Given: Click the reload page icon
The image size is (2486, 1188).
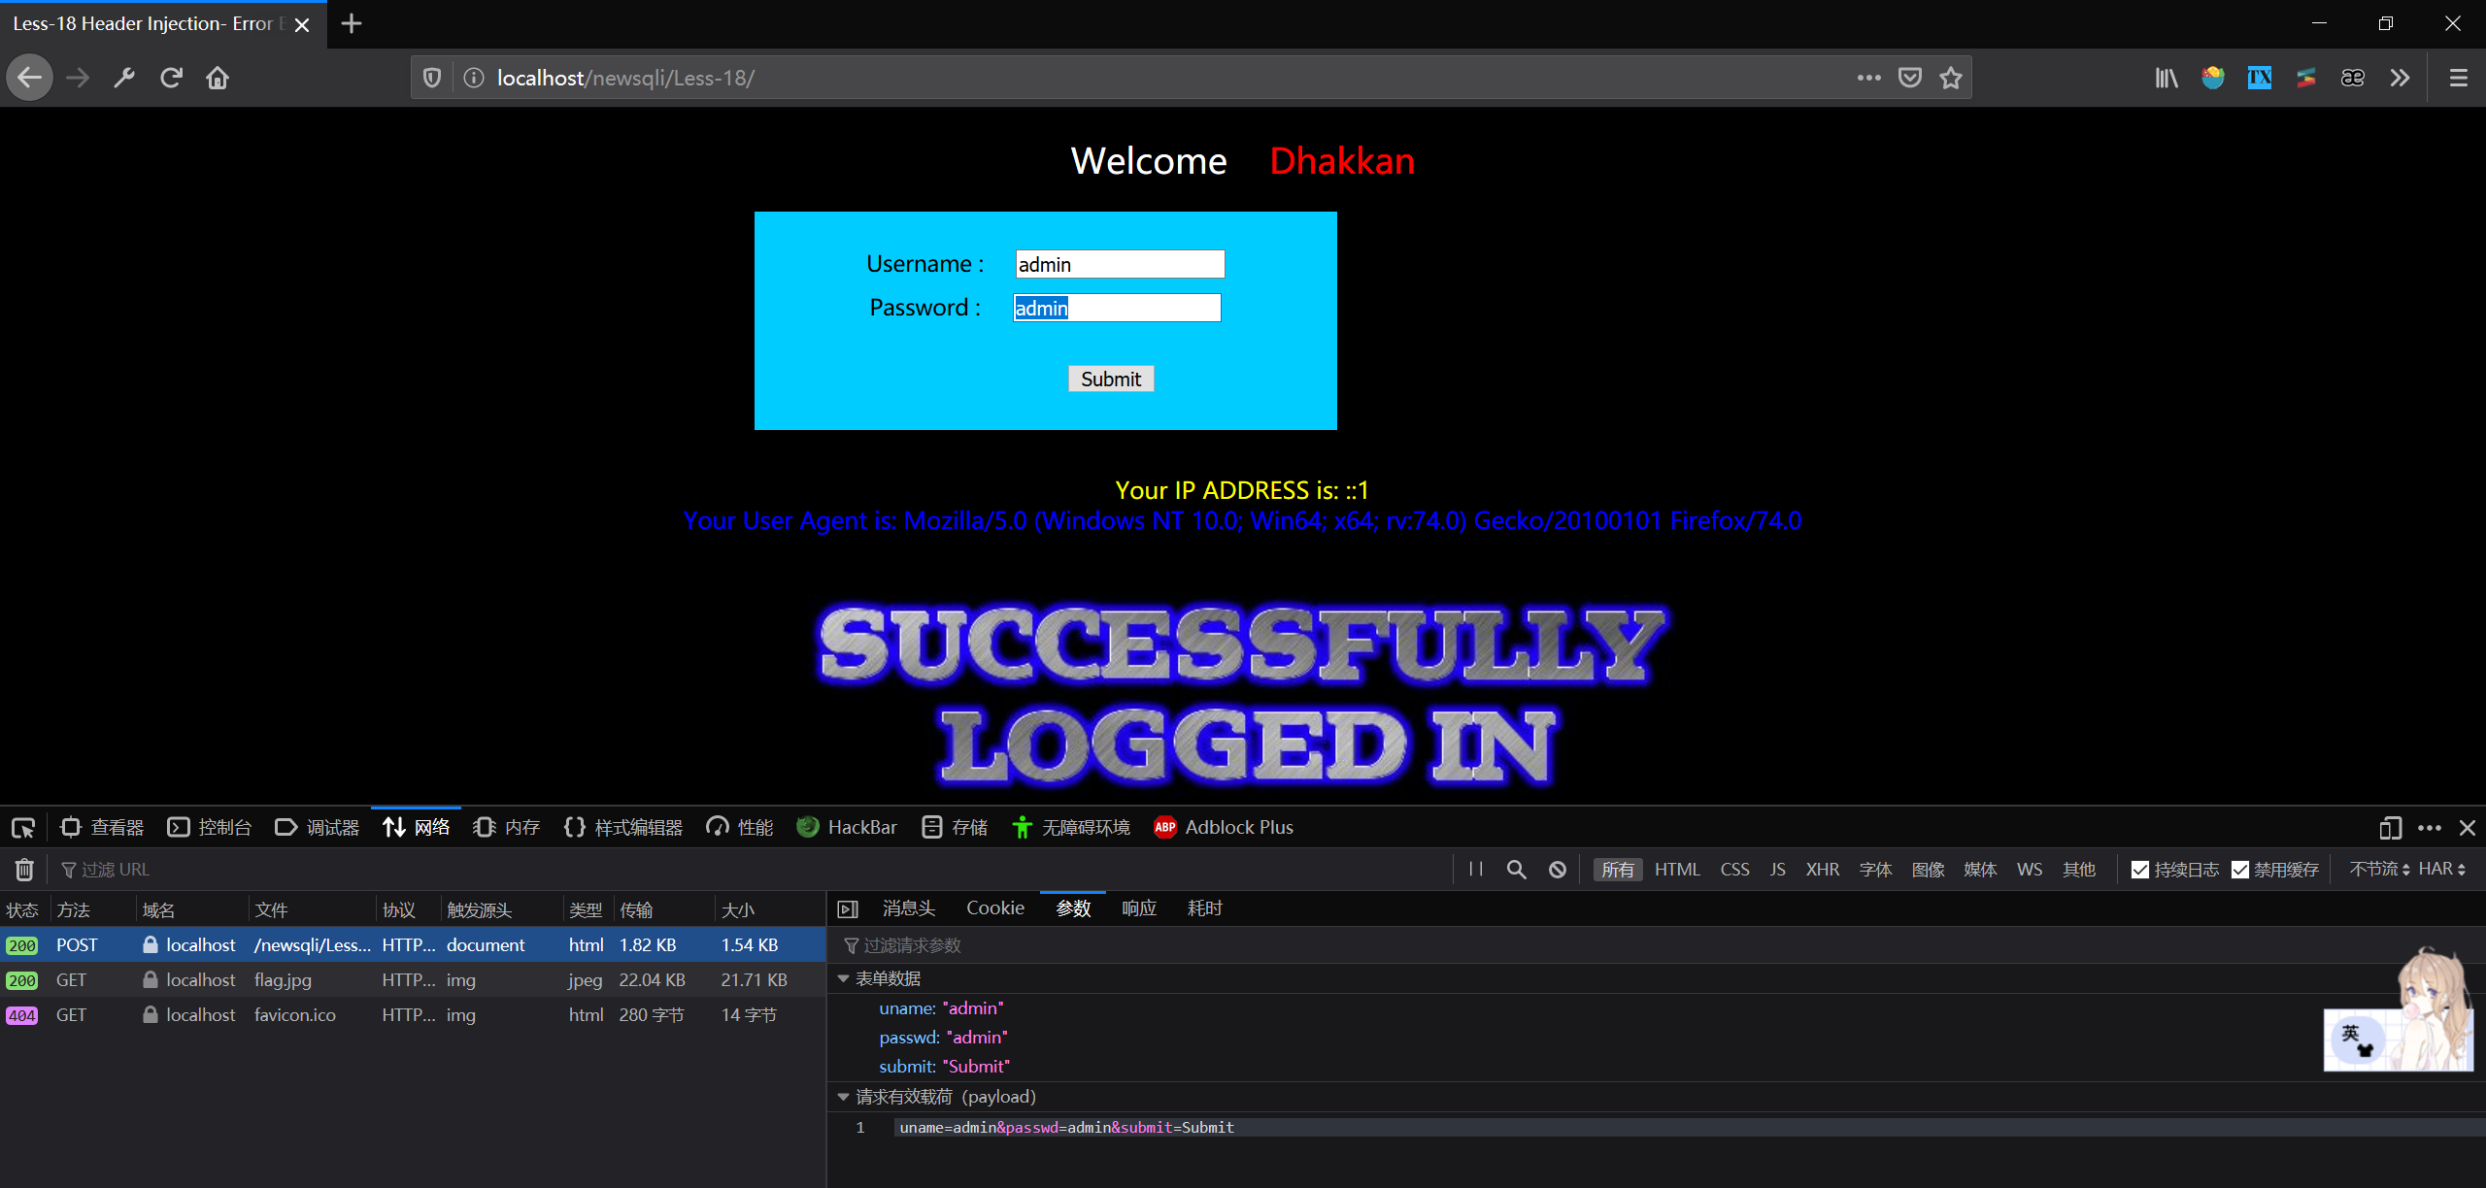Looking at the screenshot, I should [172, 78].
